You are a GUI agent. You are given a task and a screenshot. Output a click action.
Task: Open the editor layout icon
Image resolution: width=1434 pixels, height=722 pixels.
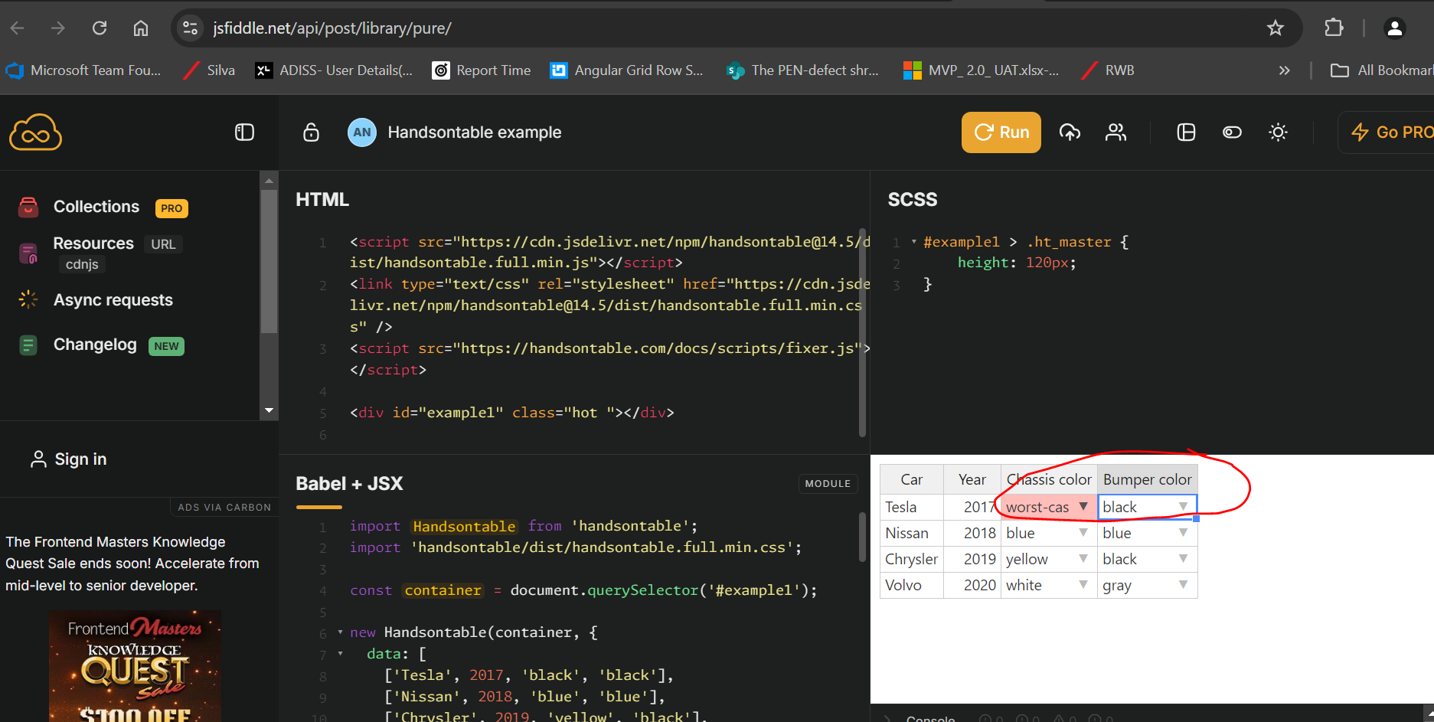coord(1186,132)
